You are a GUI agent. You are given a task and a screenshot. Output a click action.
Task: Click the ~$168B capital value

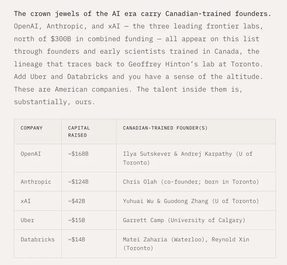[x=78, y=154]
